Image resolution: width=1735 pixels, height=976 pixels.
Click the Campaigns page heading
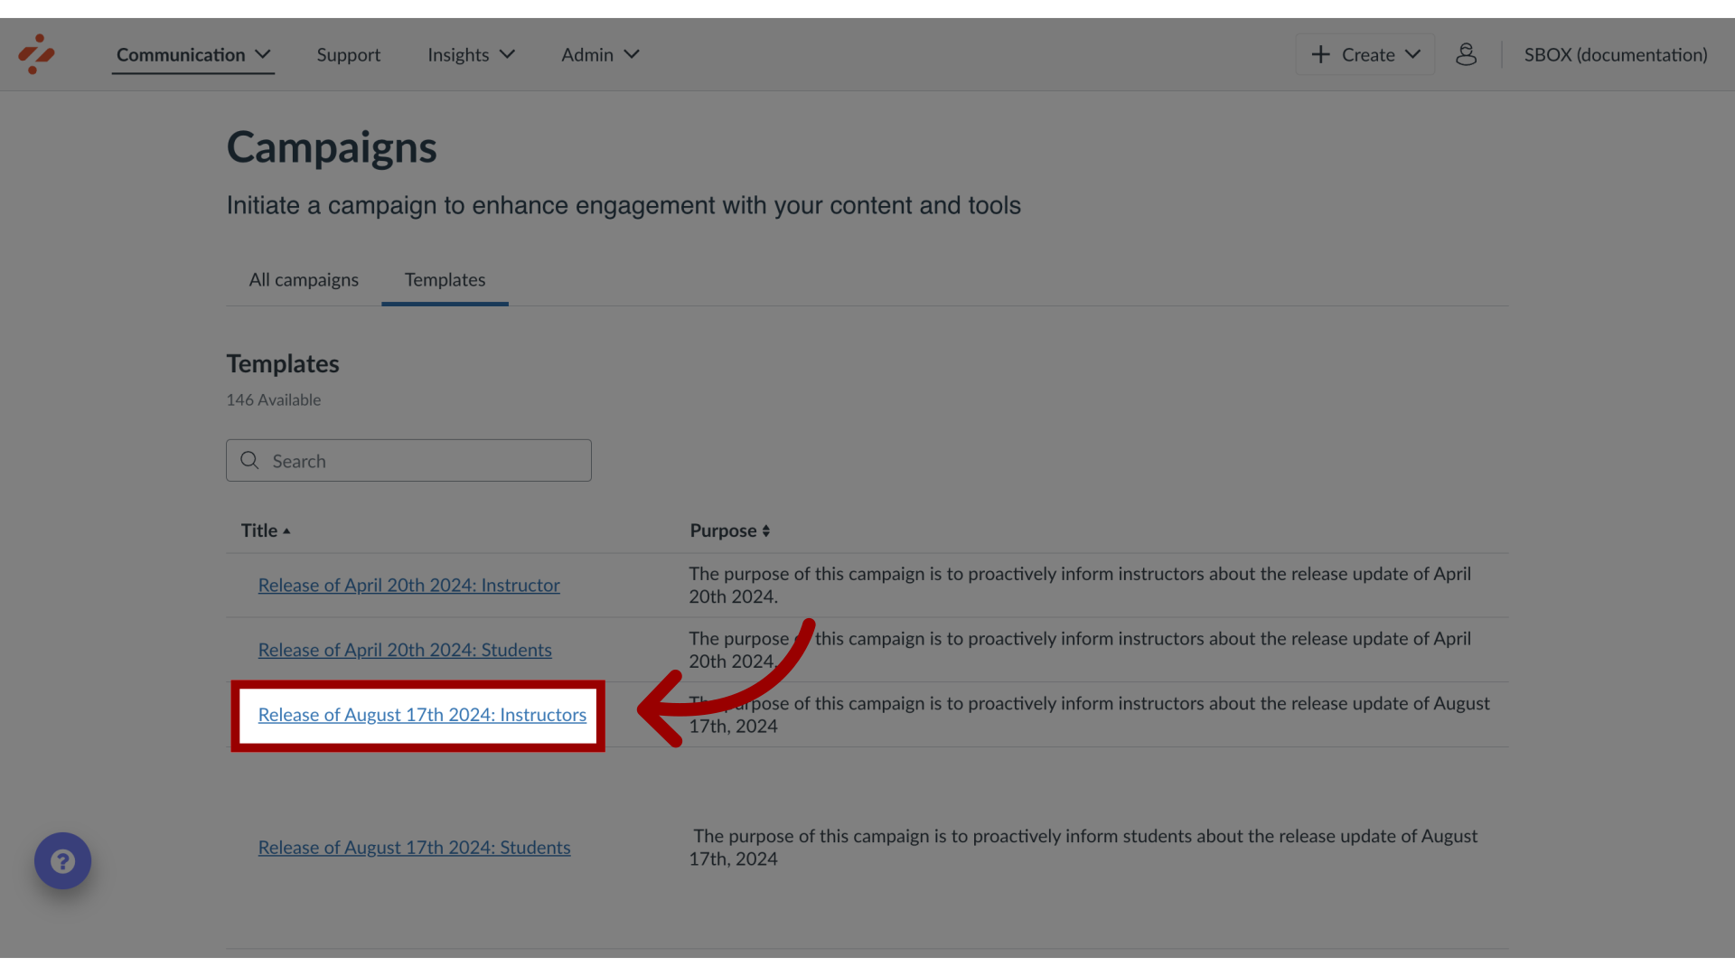[x=332, y=147]
